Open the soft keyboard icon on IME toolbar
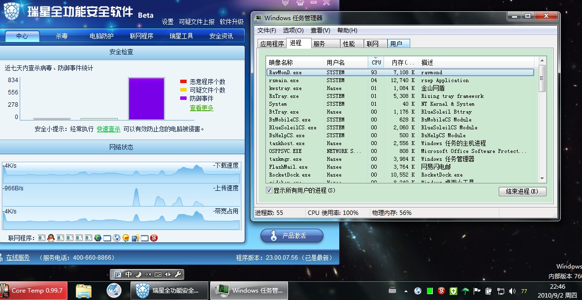The height and width of the screenshot is (300, 582). pos(158,275)
